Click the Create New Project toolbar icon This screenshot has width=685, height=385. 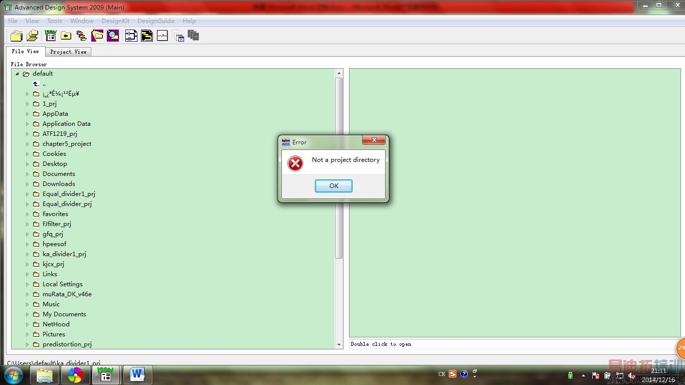click(x=17, y=36)
